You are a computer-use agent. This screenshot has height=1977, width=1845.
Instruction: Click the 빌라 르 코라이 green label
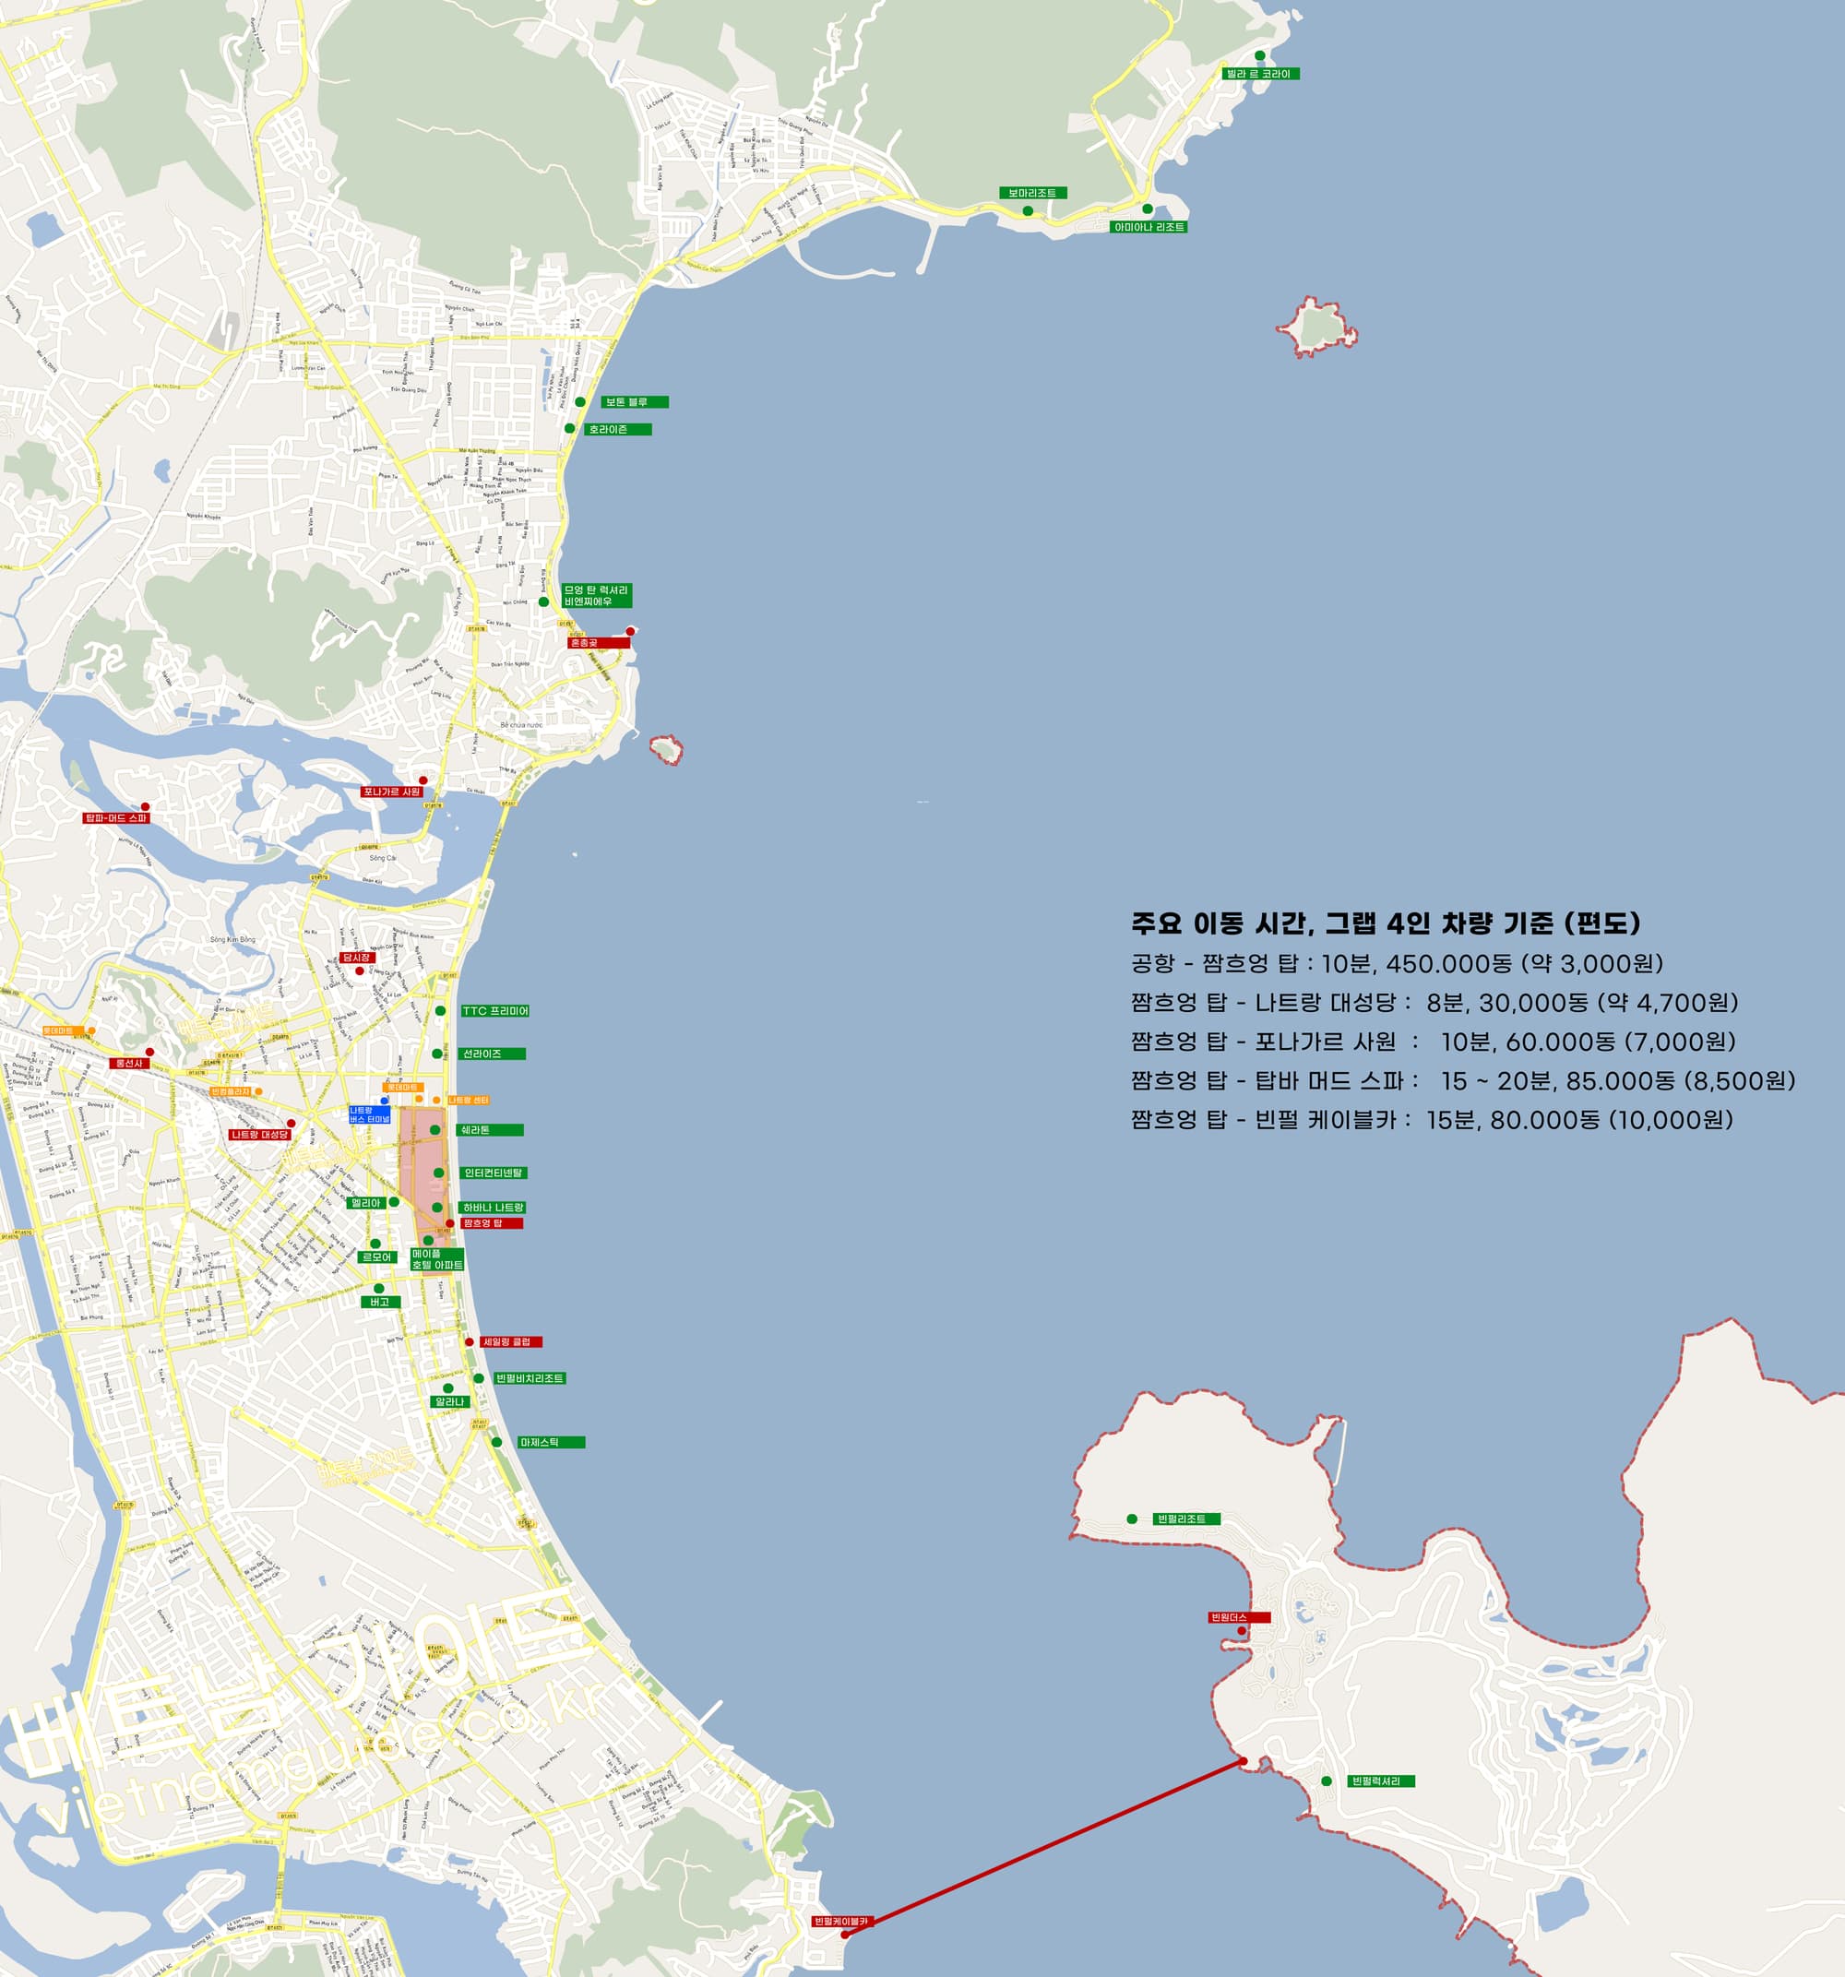[1259, 74]
